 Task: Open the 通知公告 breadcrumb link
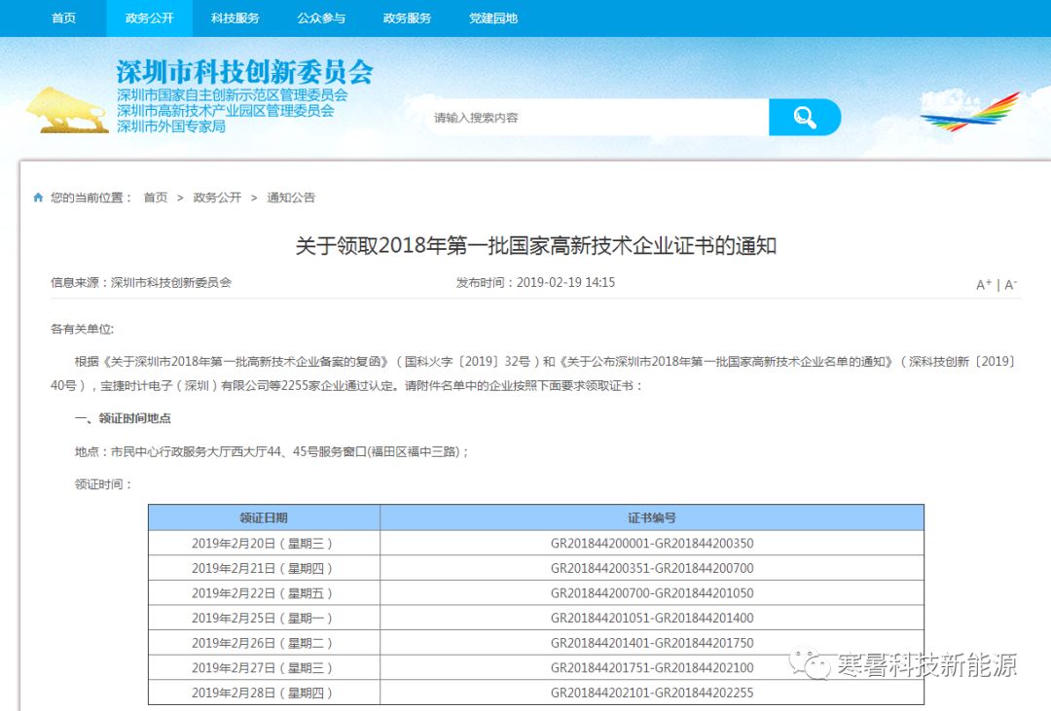point(291,197)
